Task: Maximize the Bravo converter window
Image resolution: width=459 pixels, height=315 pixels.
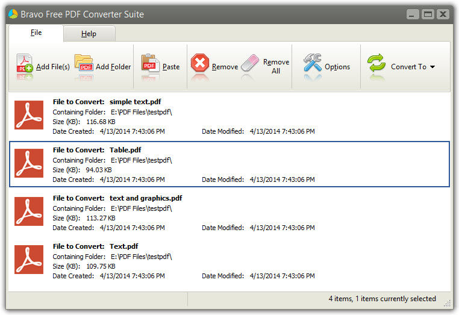Action: (x=428, y=14)
